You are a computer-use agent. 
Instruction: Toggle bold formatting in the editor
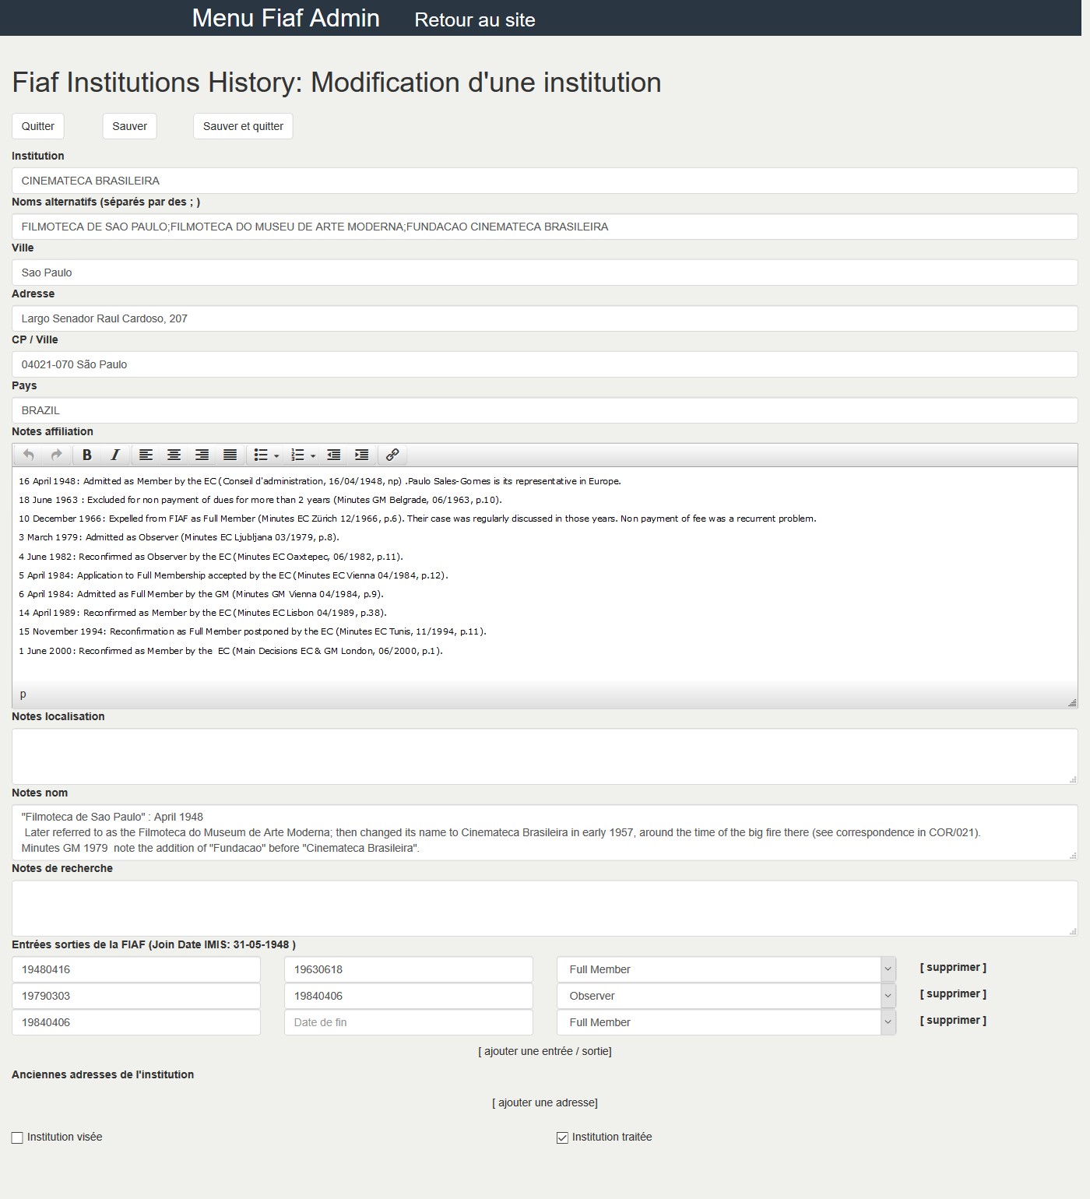point(87,455)
